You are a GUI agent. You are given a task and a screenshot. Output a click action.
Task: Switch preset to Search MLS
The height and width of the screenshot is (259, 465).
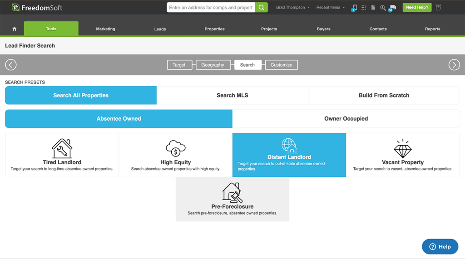(x=232, y=95)
